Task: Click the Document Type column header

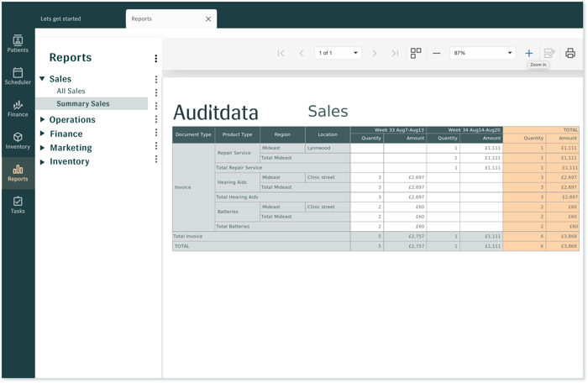Action: [x=193, y=134]
